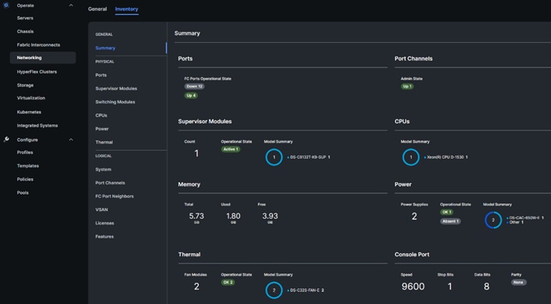Open Features inventory item

pos(104,236)
